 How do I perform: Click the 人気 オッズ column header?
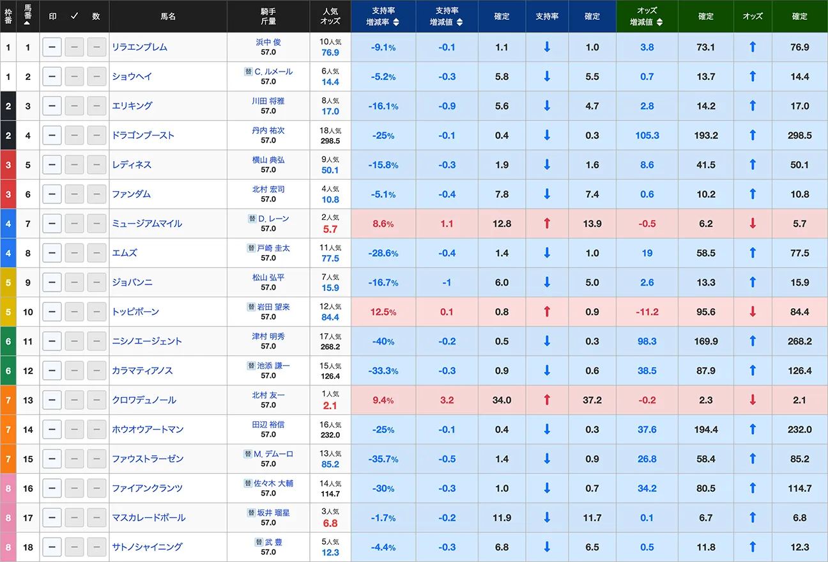pos(330,16)
